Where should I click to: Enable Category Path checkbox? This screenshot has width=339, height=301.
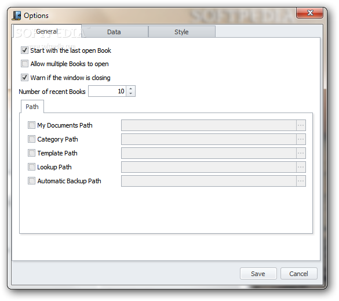coord(31,139)
